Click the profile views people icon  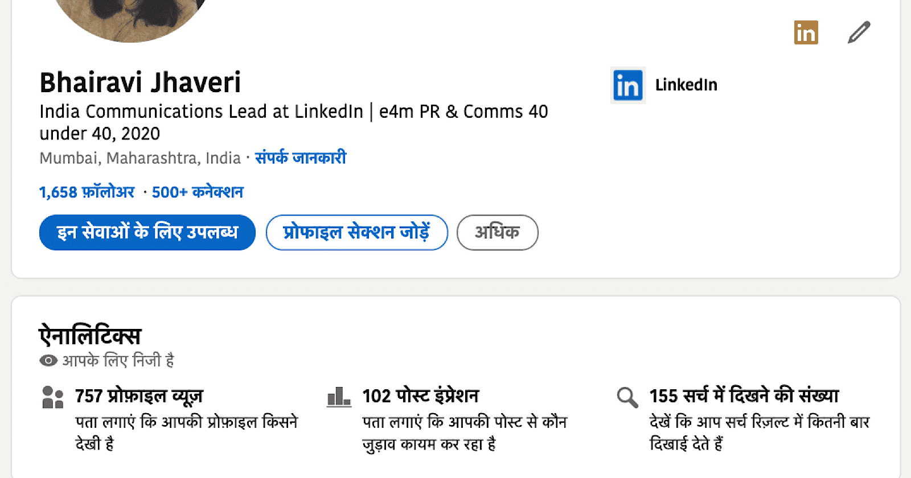[53, 397]
